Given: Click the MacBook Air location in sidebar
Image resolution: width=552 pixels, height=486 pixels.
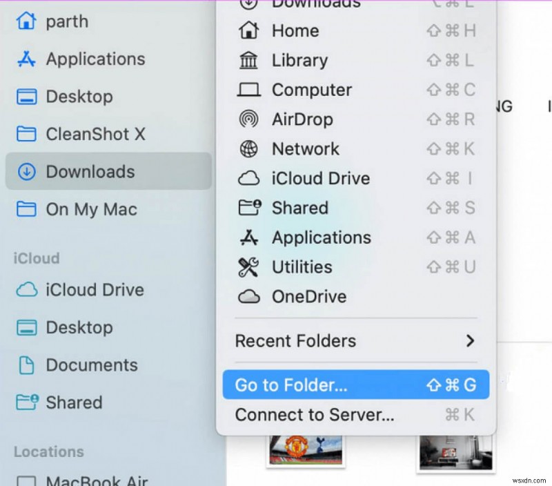Looking at the screenshot, I should point(97,480).
